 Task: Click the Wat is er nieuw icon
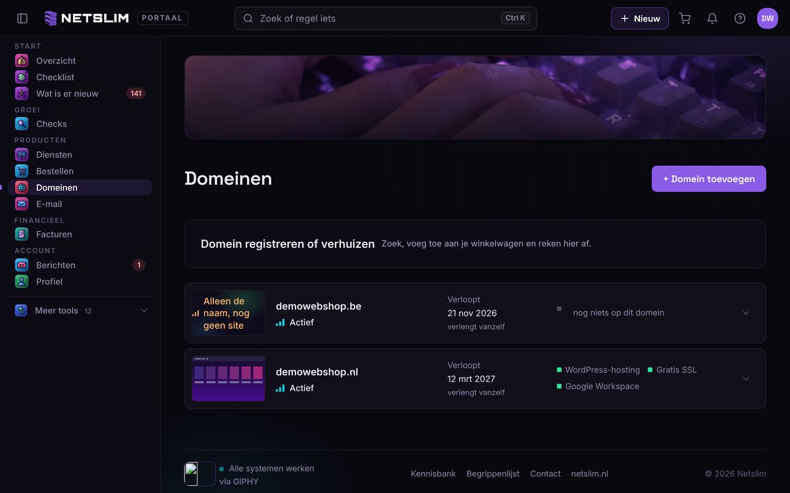22,93
